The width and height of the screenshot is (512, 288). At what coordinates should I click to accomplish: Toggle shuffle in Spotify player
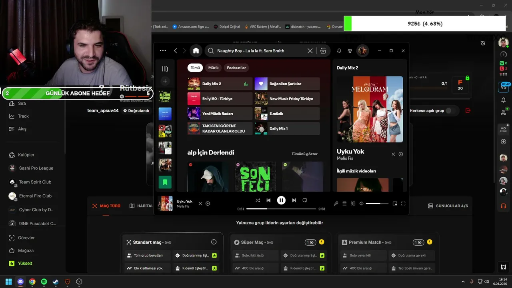[x=258, y=200]
